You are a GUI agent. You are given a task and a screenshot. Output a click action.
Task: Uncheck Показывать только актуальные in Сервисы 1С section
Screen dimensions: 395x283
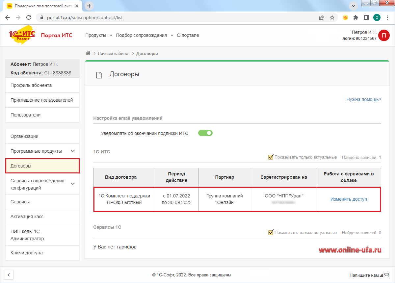point(271,233)
